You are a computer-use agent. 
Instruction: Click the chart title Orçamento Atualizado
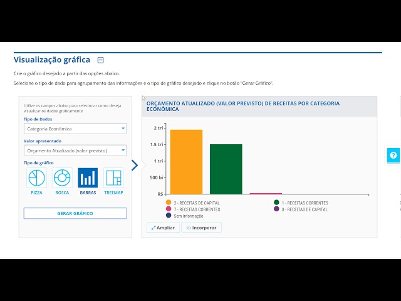pos(243,106)
